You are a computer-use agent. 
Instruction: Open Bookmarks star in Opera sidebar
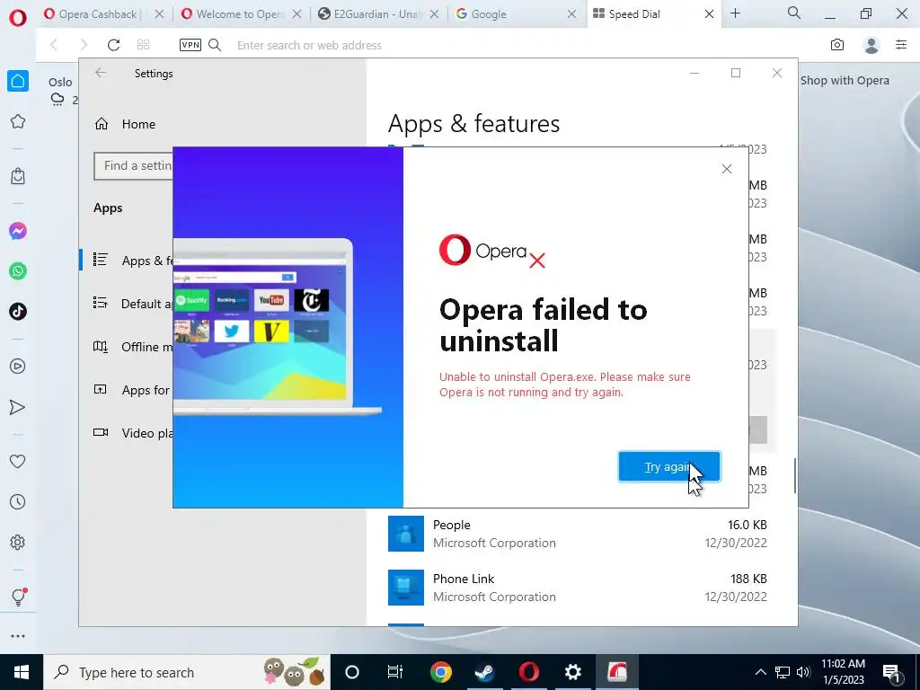point(18,121)
